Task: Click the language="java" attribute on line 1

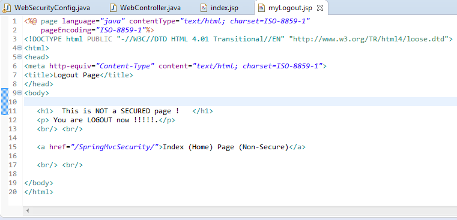Action: [94, 21]
